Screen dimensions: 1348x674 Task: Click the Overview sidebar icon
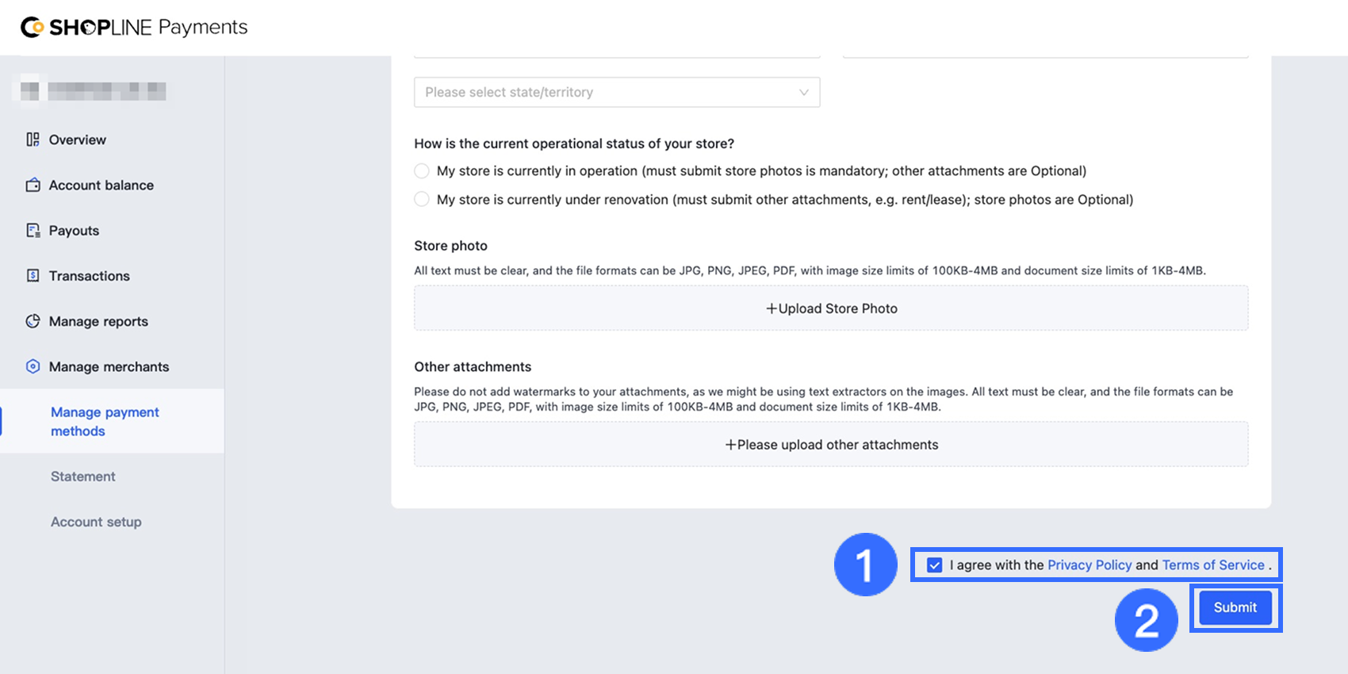click(33, 140)
